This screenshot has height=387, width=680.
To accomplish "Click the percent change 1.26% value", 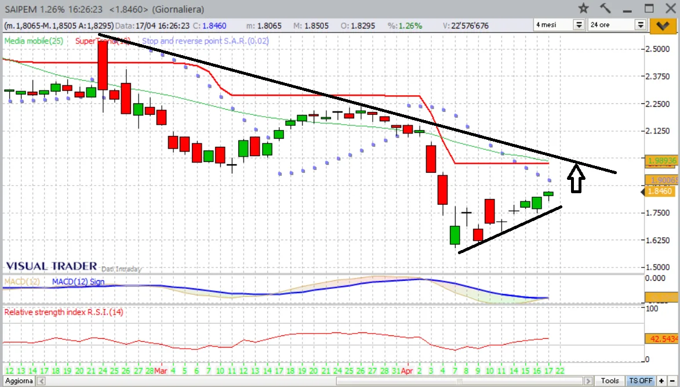I will click(x=405, y=26).
